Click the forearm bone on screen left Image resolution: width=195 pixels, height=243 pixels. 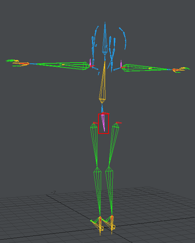[x=45, y=64]
